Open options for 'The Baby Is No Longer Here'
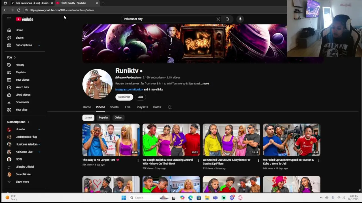362x203 pixels. click(x=138, y=160)
